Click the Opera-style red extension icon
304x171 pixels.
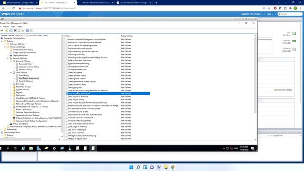pos(275,9)
